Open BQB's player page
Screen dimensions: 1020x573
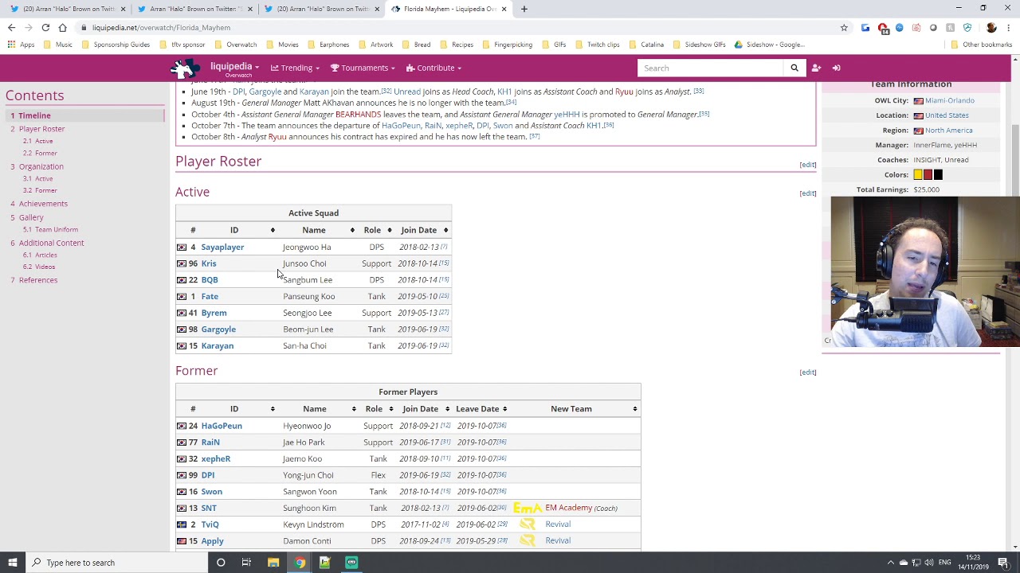(210, 280)
